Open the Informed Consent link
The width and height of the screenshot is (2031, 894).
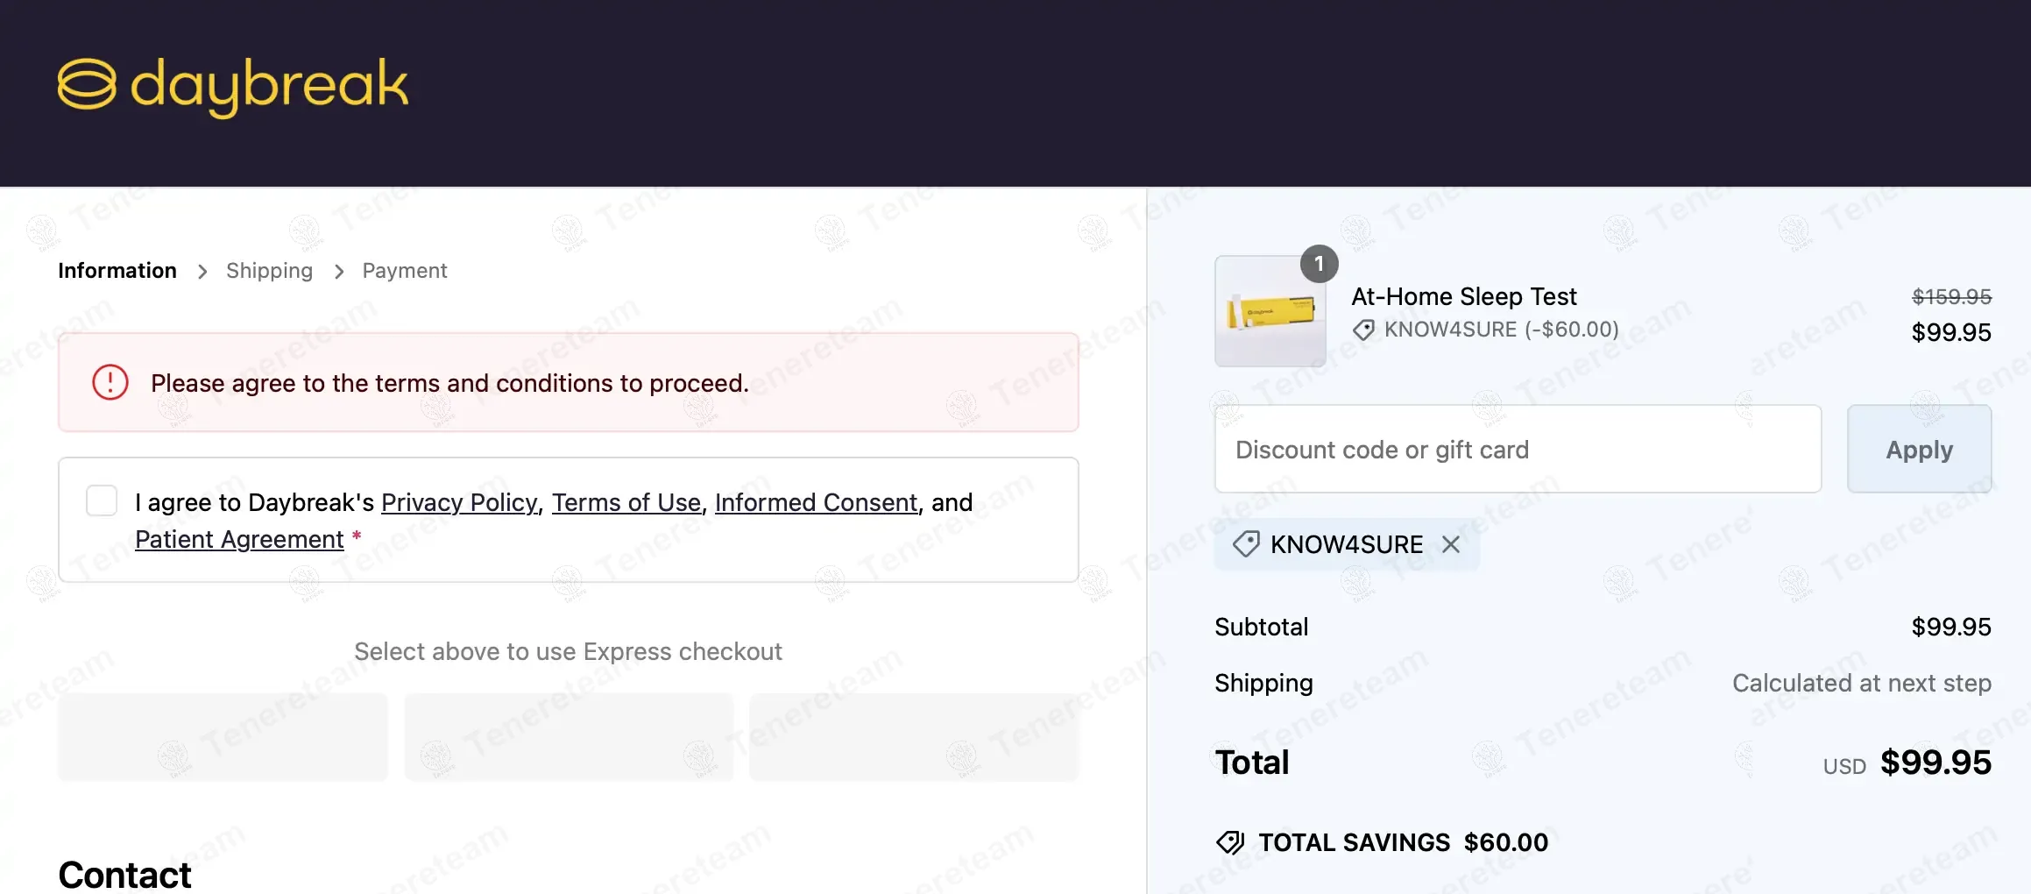click(816, 502)
